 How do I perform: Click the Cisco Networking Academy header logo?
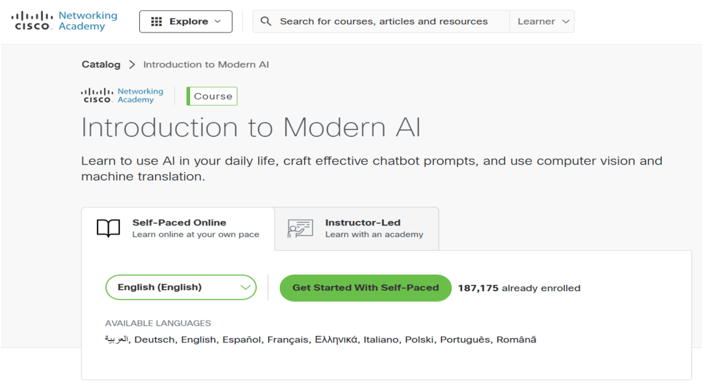(64, 21)
